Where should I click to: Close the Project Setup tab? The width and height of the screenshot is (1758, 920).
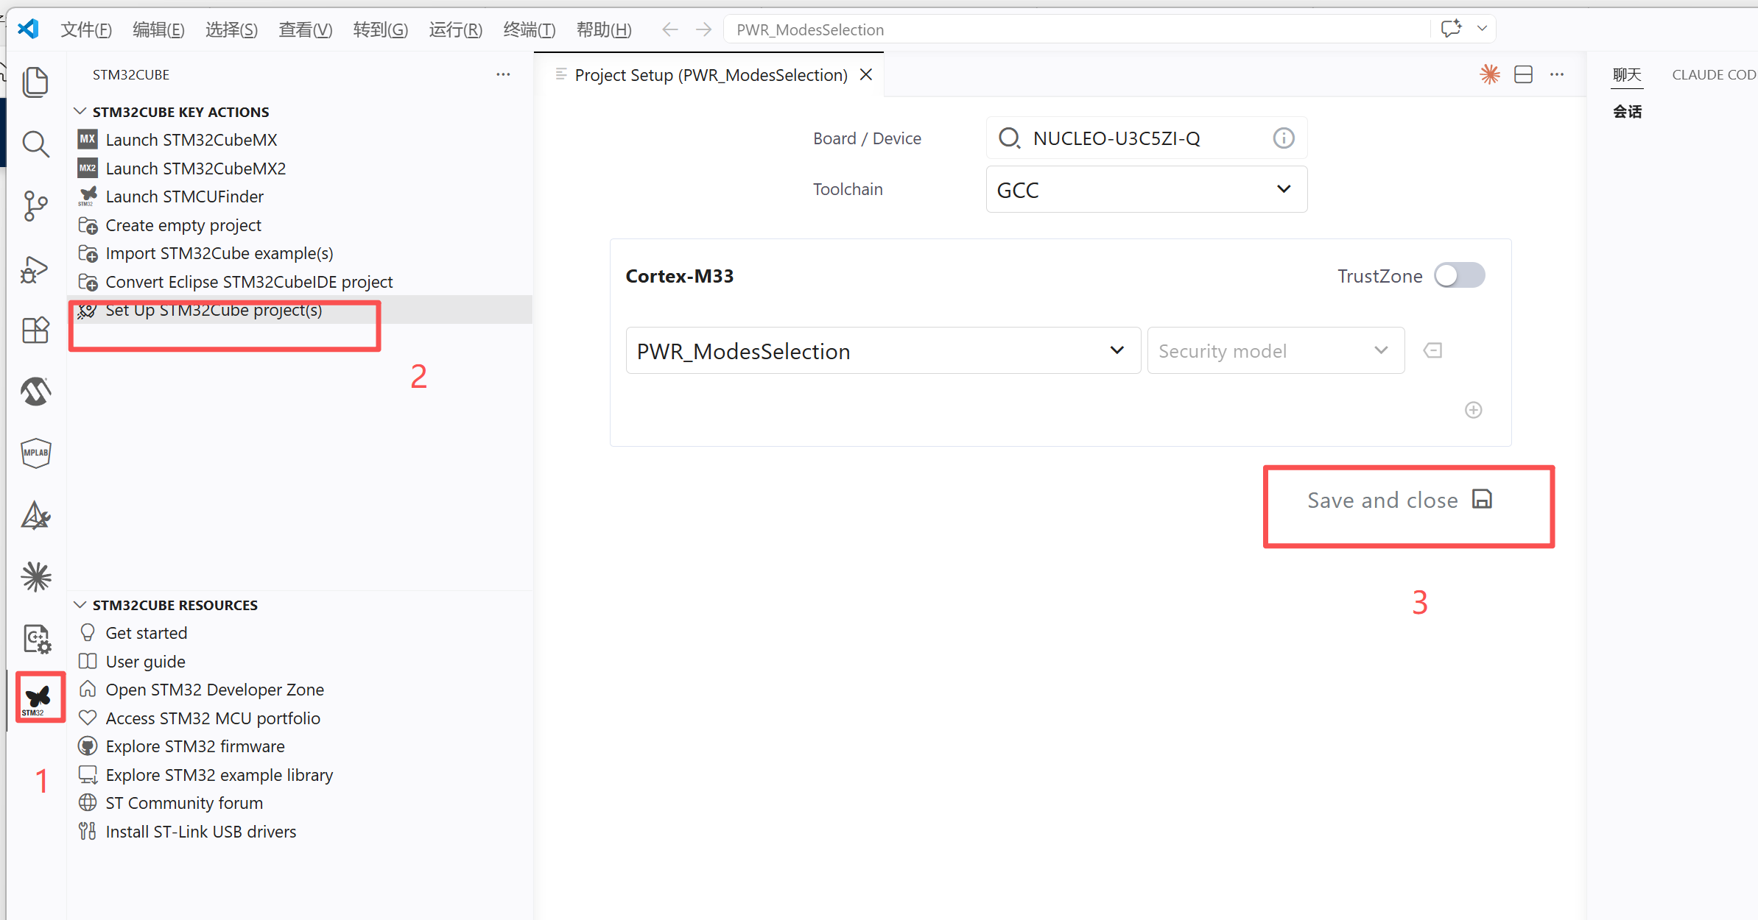(867, 74)
